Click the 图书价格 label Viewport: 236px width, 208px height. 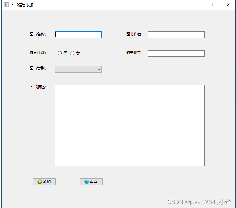tap(134, 53)
